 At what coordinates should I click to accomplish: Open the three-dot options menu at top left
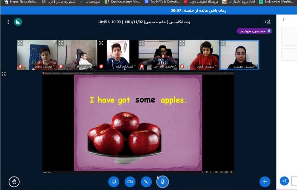(8, 22)
